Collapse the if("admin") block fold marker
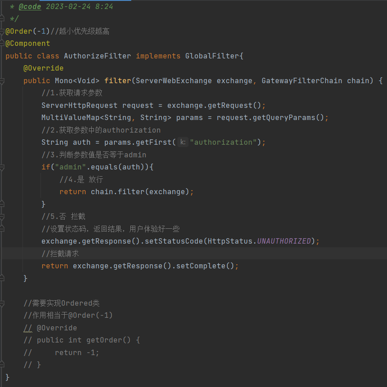Viewport: 387px width, 387px height. (x=2, y=168)
